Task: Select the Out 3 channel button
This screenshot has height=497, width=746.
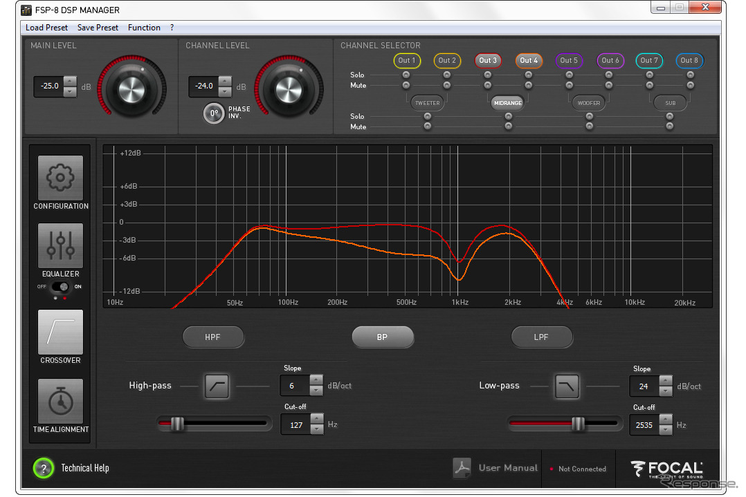Action: 488,61
